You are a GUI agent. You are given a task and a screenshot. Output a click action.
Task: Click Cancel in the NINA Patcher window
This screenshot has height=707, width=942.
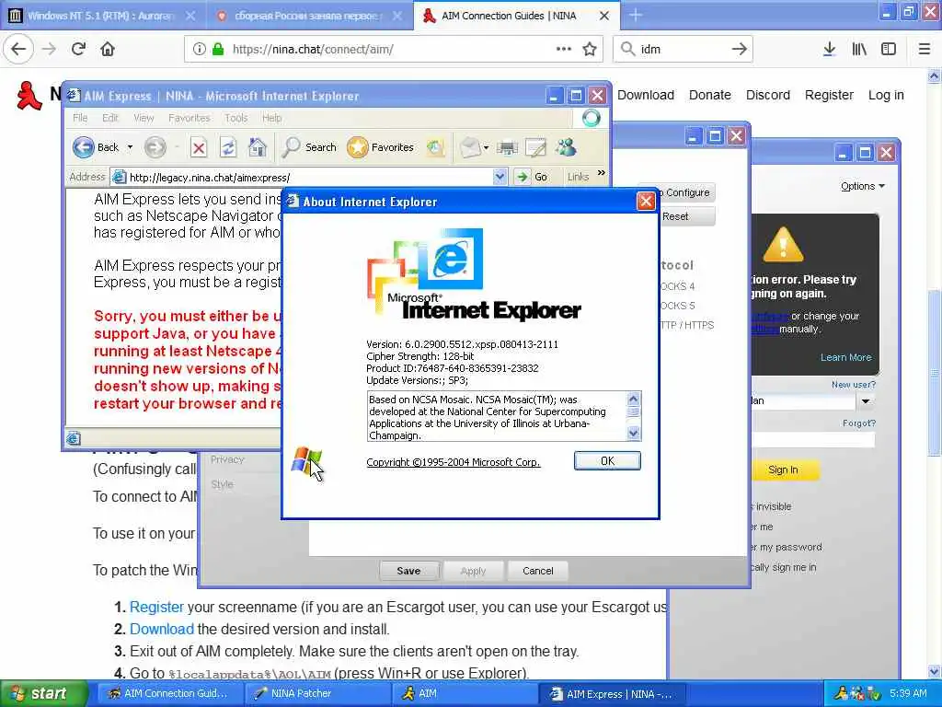pyautogui.click(x=537, y=571)
